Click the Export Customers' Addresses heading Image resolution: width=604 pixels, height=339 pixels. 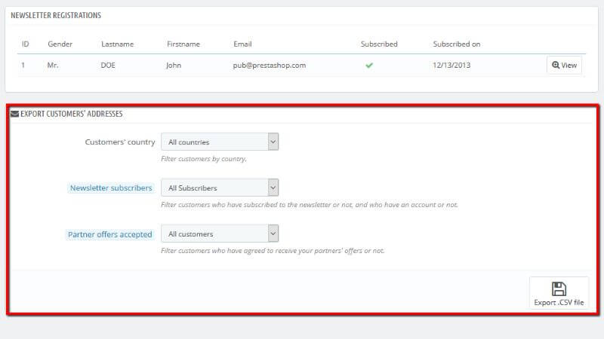71,114
